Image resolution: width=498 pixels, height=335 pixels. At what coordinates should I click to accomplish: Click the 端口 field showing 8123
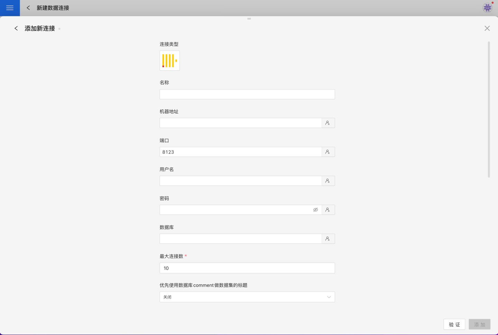pyautogui.click(x=240, y=152)
